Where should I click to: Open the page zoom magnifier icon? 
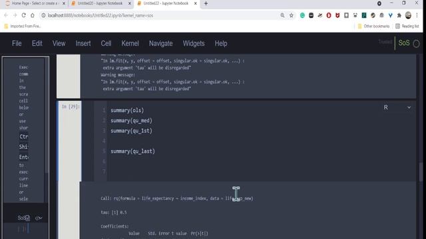pos(282,15)
